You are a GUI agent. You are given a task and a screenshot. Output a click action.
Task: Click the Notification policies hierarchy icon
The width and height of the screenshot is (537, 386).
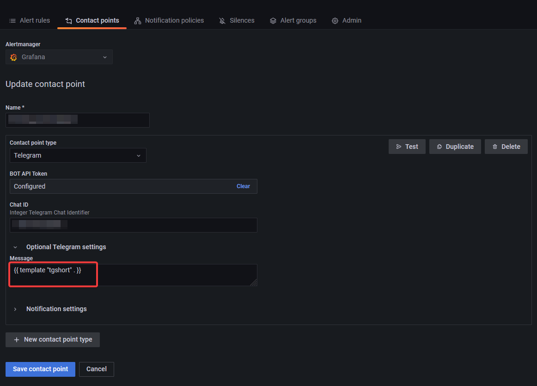[137, 20]
